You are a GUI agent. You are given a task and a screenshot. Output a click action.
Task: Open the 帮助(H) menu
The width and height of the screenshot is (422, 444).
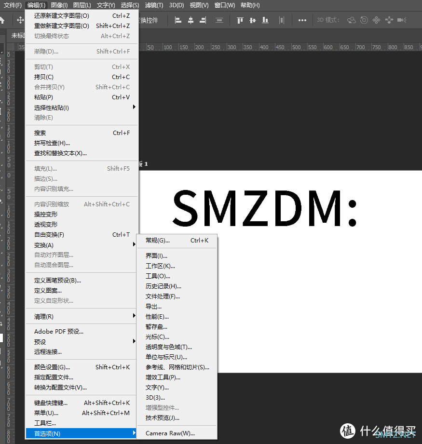click(x=250, y=5)
